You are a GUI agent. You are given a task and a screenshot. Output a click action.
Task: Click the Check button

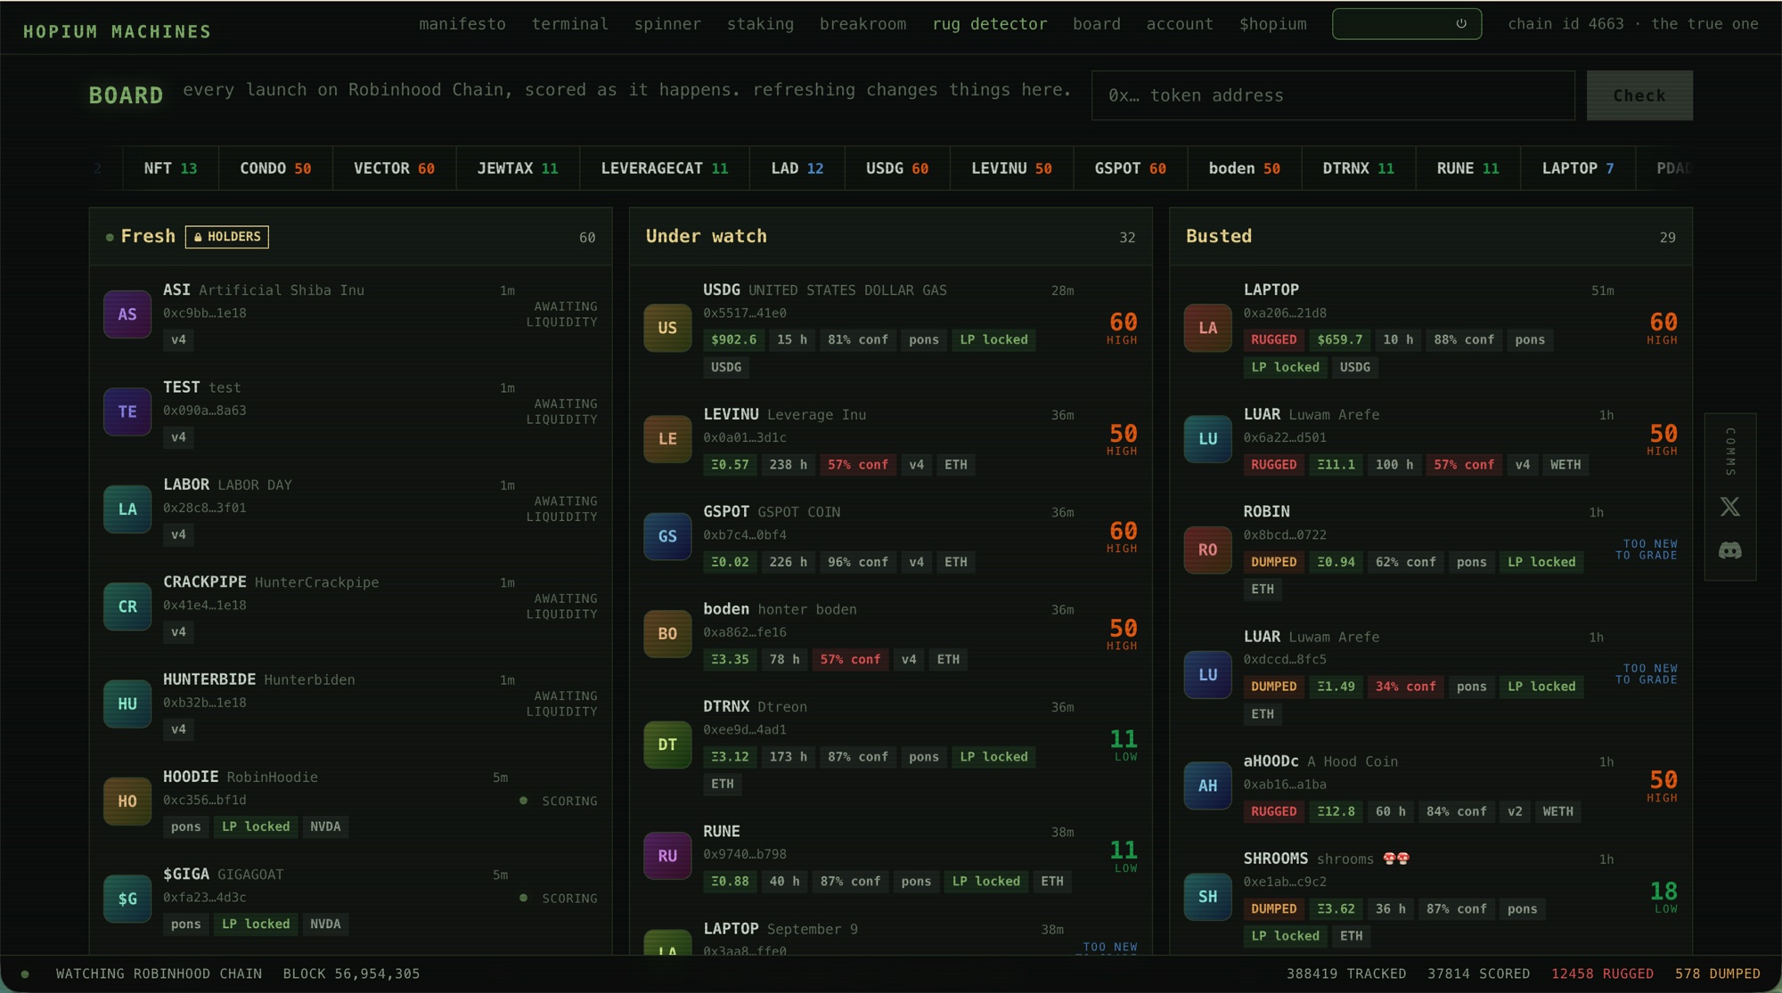(1639, 95)
